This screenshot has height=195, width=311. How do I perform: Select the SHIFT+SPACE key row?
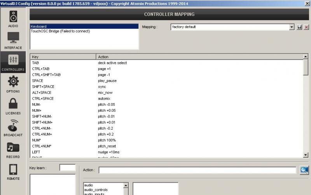[x=167, y=86]
